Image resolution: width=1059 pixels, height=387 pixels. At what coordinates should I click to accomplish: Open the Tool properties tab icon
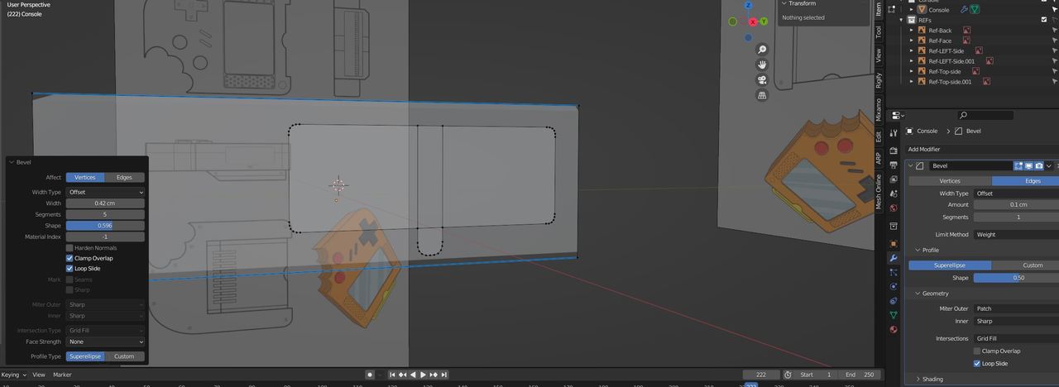893,133
